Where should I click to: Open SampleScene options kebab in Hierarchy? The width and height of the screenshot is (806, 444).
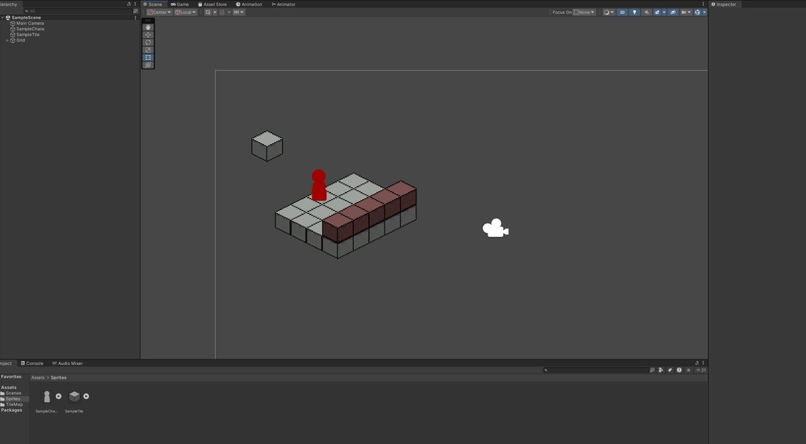[135, 17]
